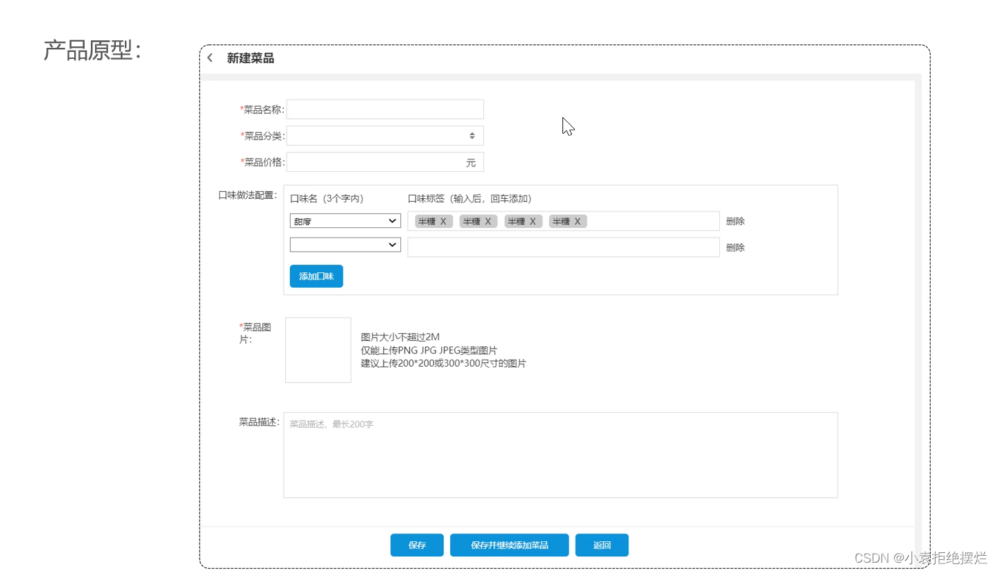This screenshot has width=998, height=571.
Task: Click the empty flavor tag input field
Action: [563, 247]
